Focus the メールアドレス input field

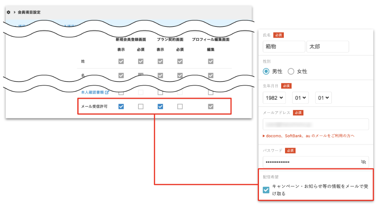316,124
